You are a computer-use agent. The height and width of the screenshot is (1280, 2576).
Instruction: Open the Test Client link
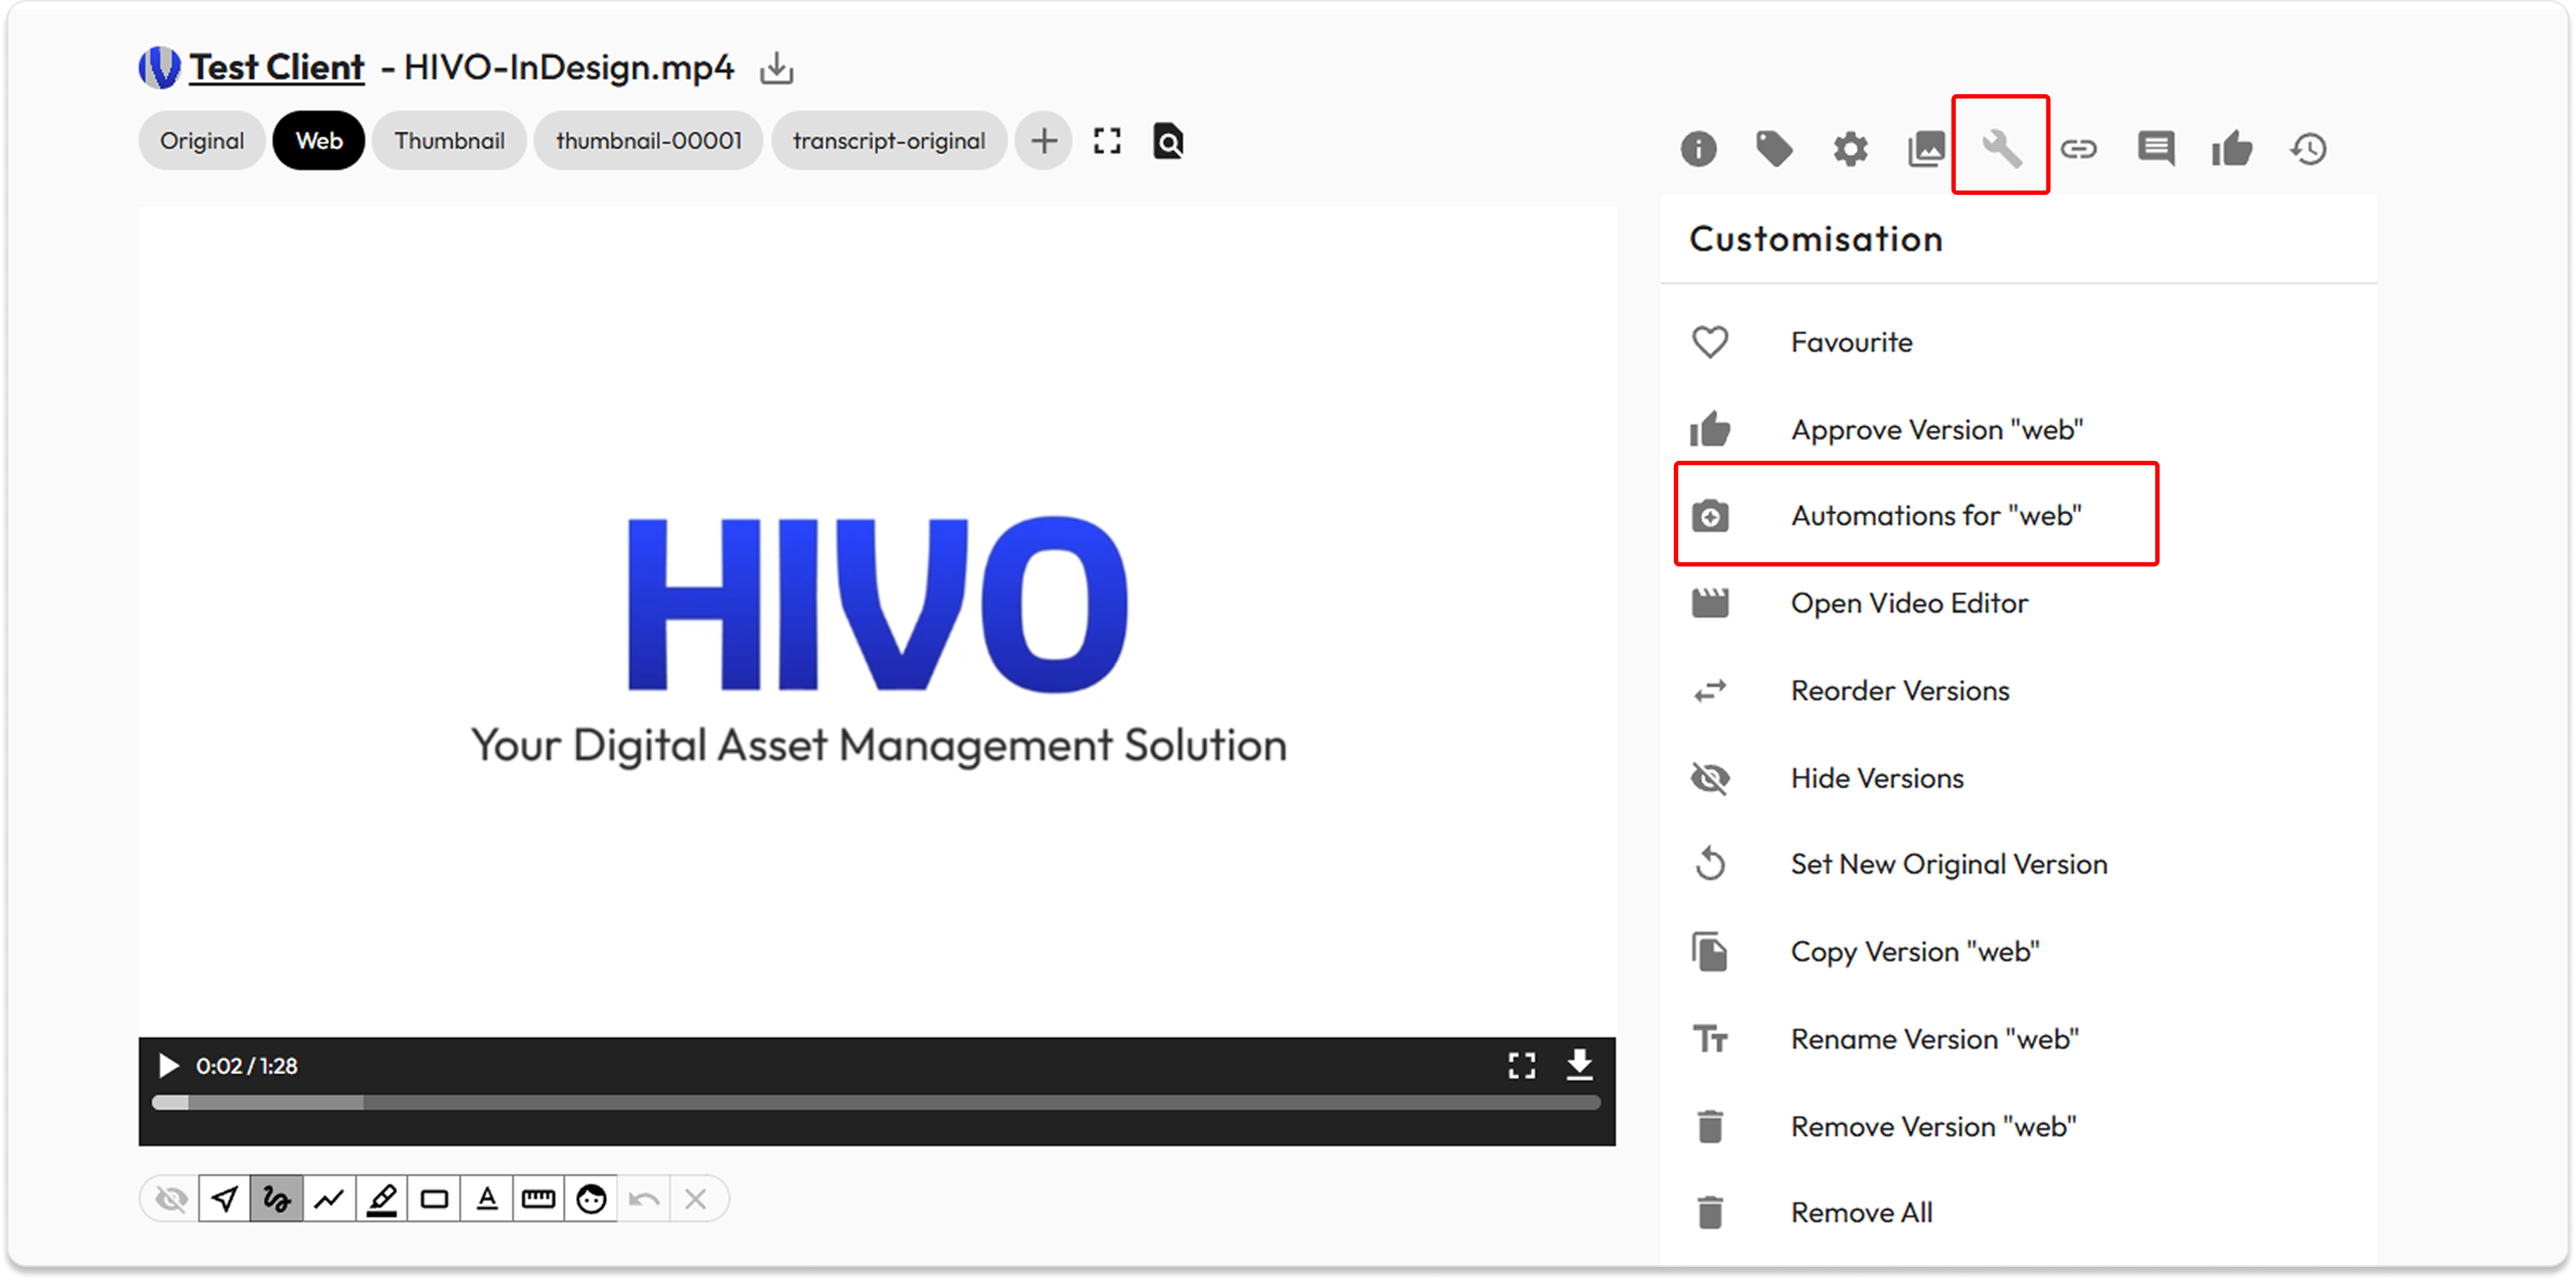(x=276, y=67)
